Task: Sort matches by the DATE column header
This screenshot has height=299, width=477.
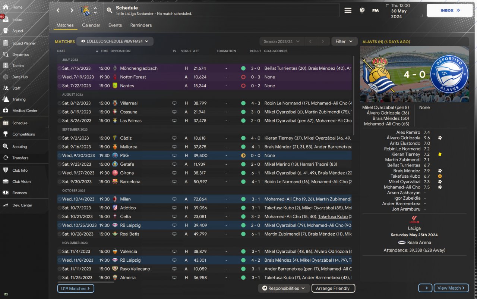Action: point(61,51)
